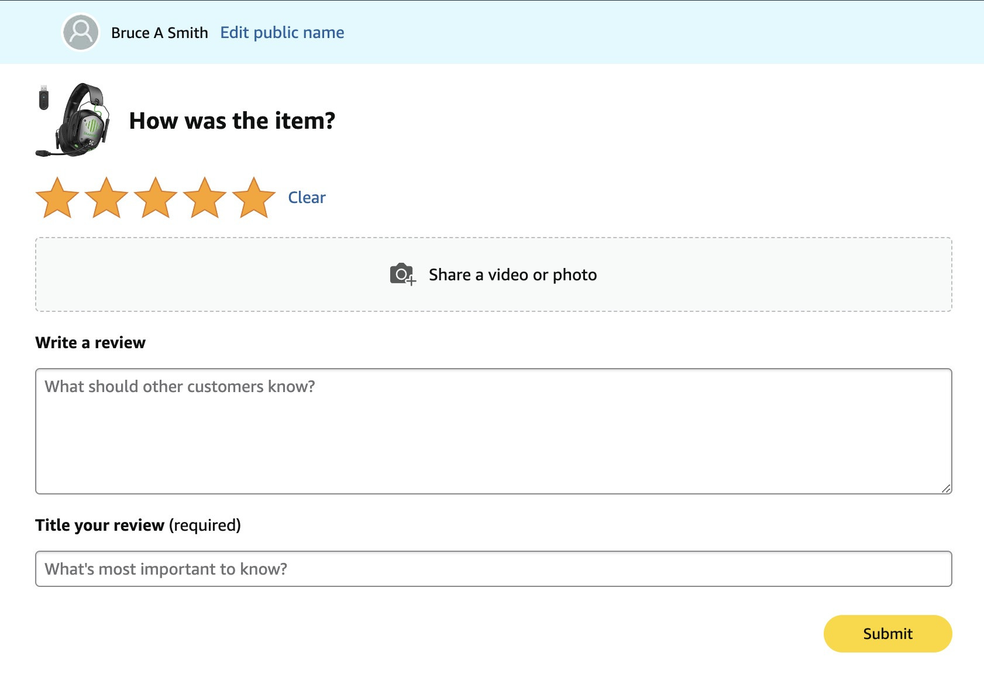
Task: Set rating to three stars
Action: point(156,198)
